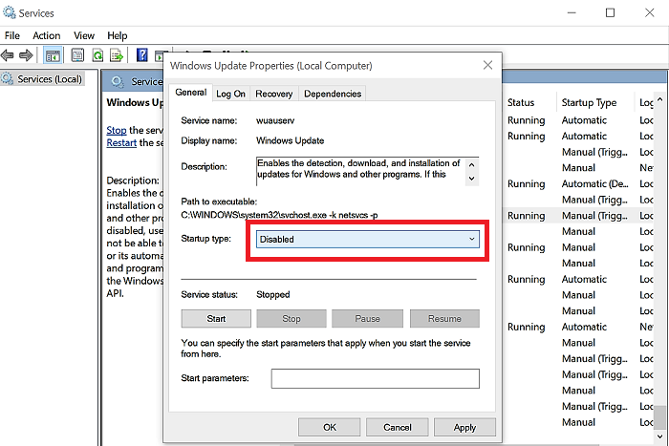Viewport: 669px width, 446px height.
Task: Switch to the Recovery tab
Action: [x=274, y=94]
